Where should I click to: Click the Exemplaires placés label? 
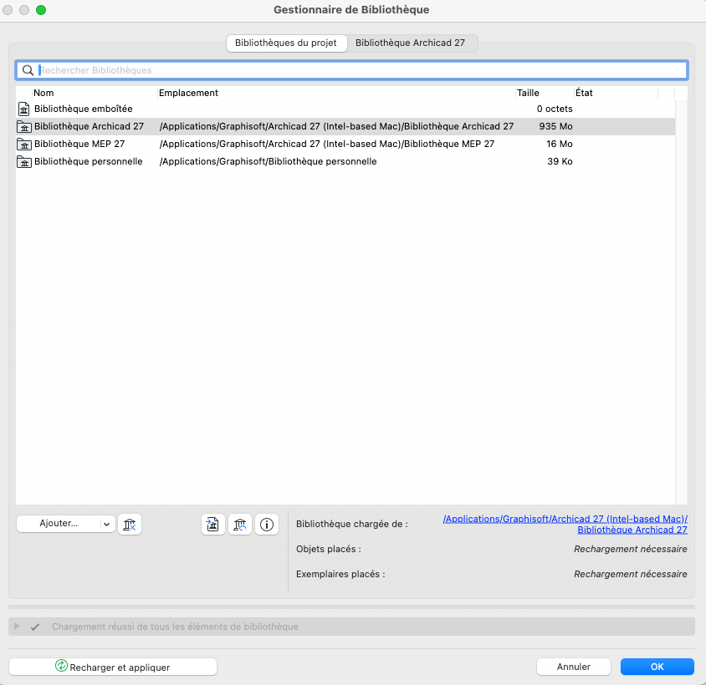pos(340,575)
